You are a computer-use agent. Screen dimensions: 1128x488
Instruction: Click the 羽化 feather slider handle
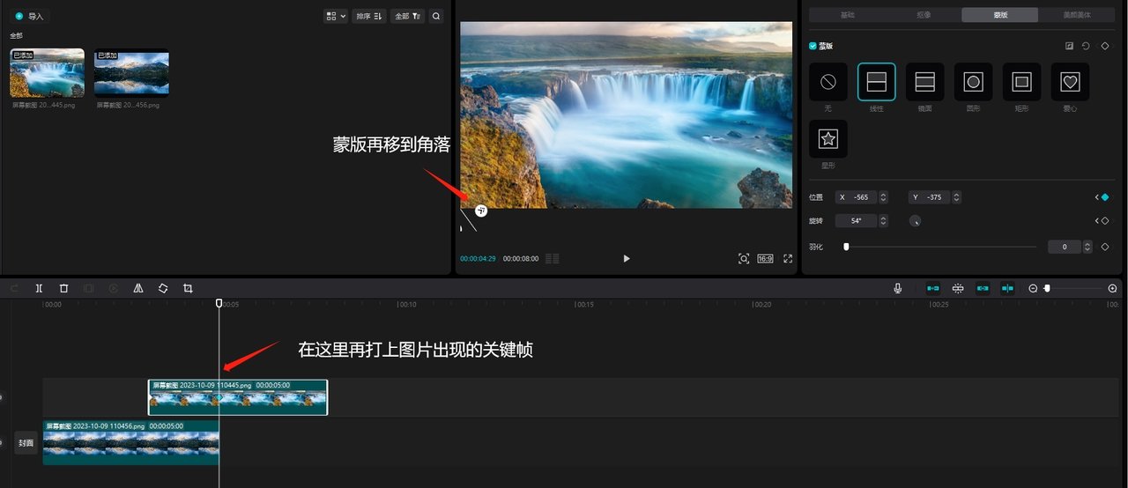[x=846, y=247]
